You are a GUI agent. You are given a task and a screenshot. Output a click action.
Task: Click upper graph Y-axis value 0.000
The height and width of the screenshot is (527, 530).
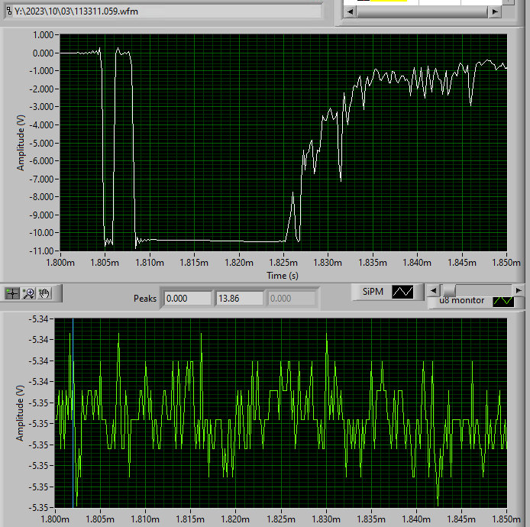(44, 53)
